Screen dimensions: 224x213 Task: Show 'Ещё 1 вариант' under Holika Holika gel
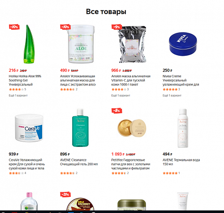tap(18, 95)
